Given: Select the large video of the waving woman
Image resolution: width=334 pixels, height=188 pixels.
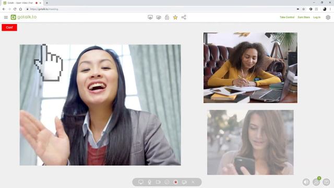Looking at the screenshot, I should [x=100, y=105].
